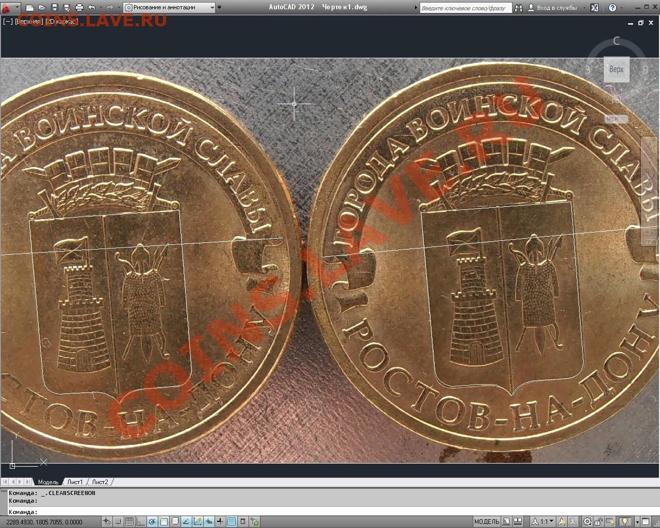Click the Save As icon
Image resolution: width=660 pixels, height=528 pixels.
click(67, 8)
